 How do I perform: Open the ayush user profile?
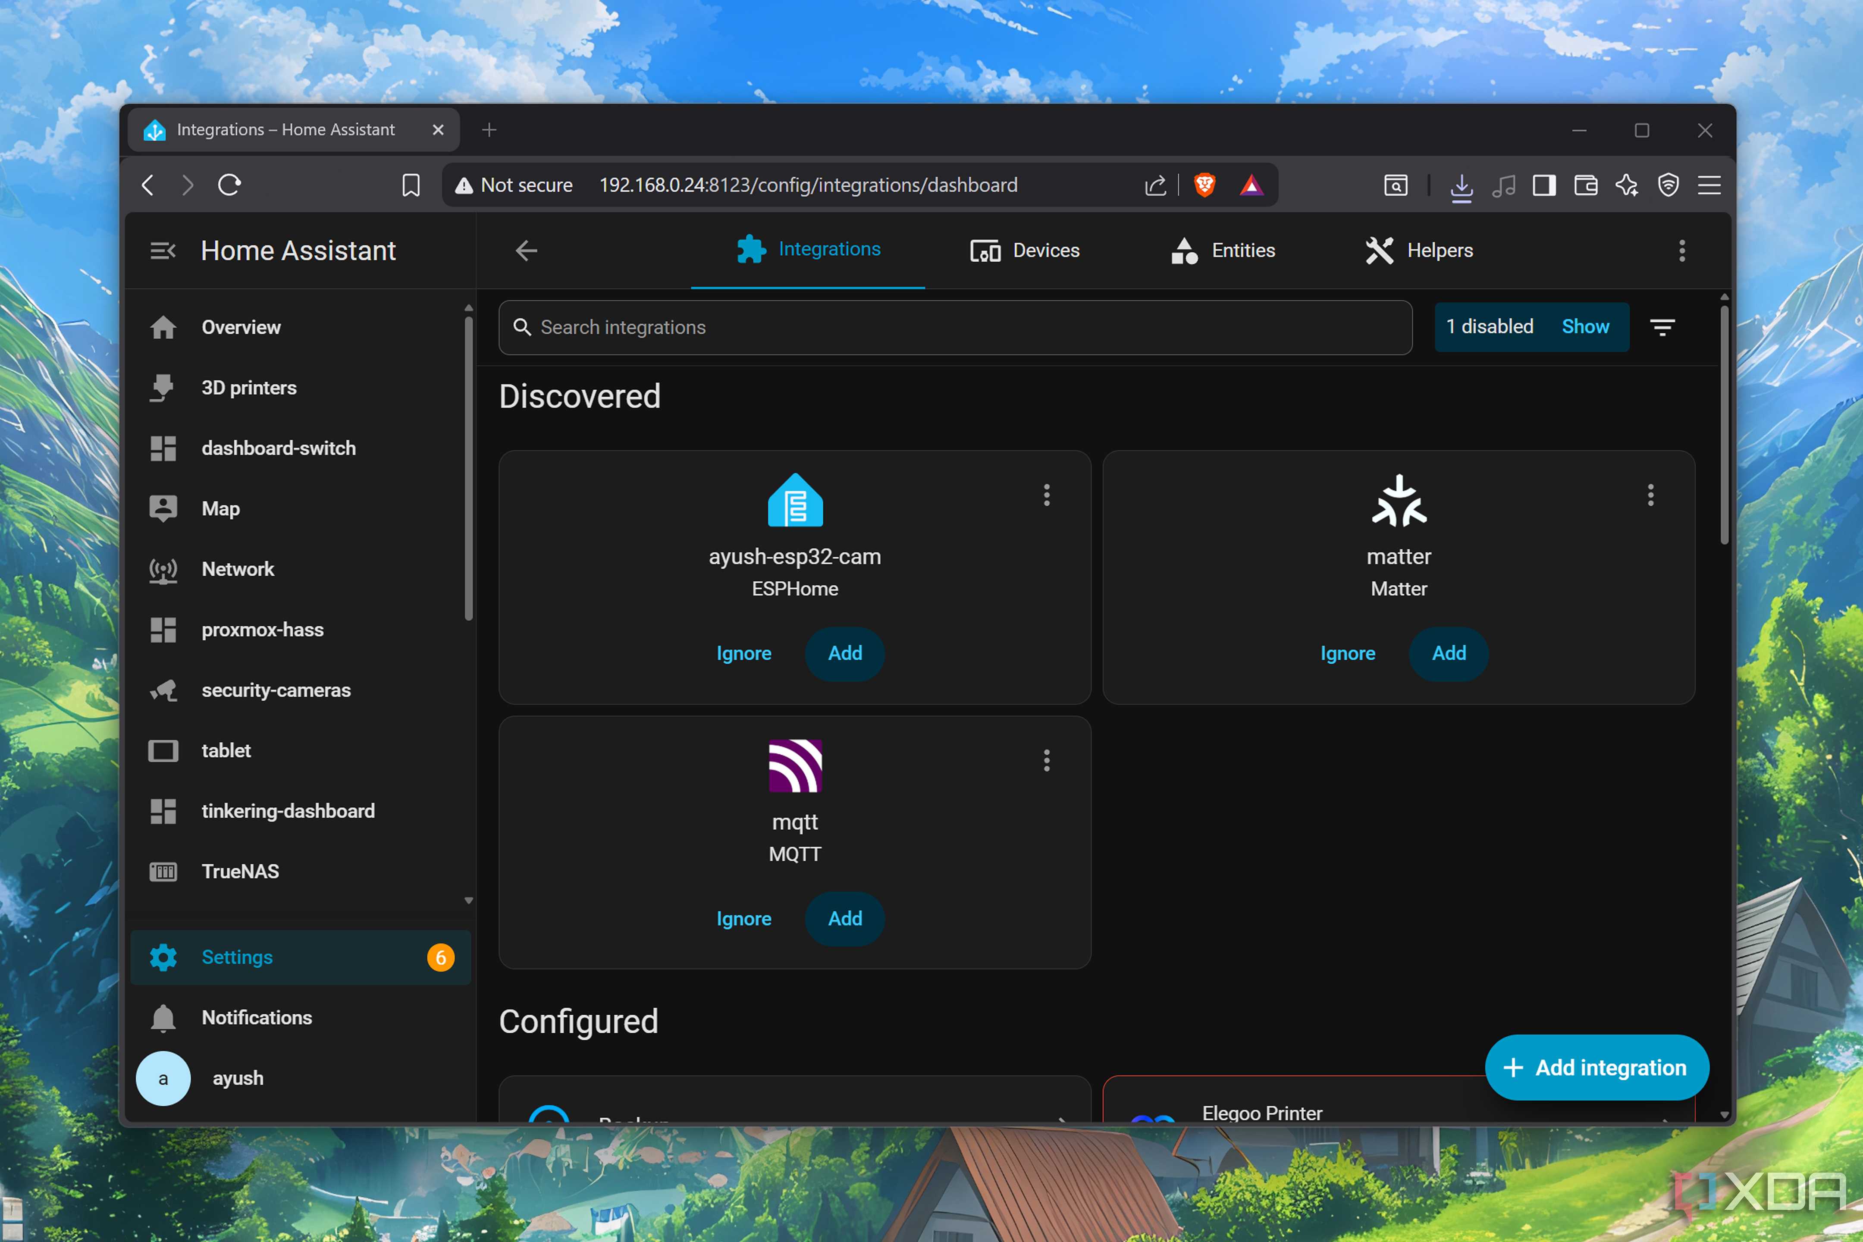[x=301, y=1078]
